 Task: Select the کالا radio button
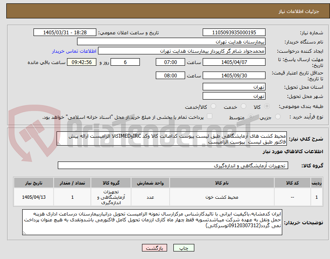pos(267,106)
